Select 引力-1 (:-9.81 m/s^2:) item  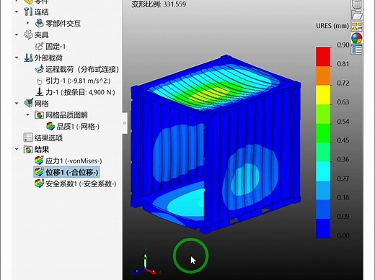click(x=78, y=81)
